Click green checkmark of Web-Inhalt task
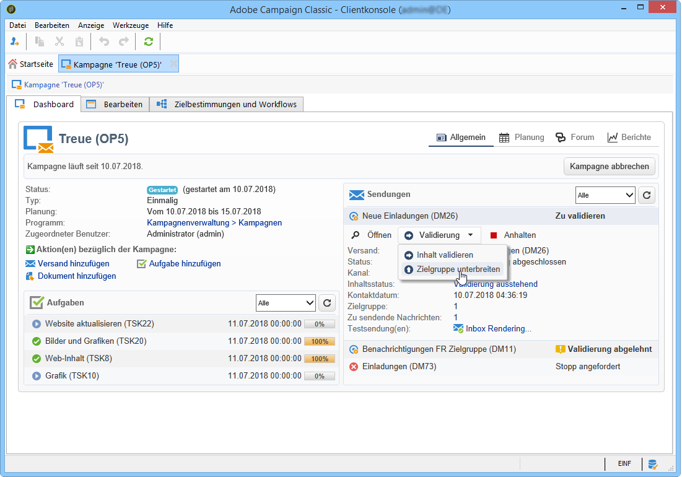Screen dimensions: 682x477 point(37,359)
